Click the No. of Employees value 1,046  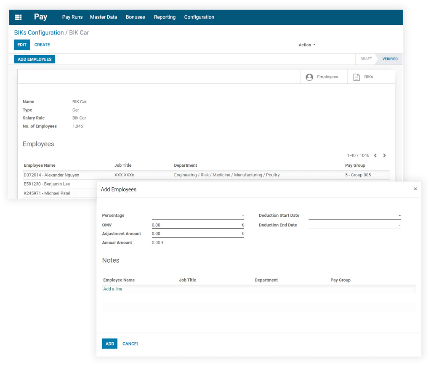pyautogui.click(x=77, y=126)
